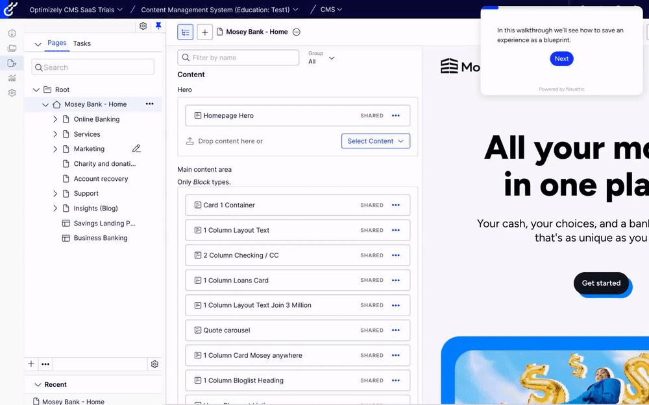649x405 pixels.
Task: Click the edit pencil icon next to Marketing
Action: point(136,149)
